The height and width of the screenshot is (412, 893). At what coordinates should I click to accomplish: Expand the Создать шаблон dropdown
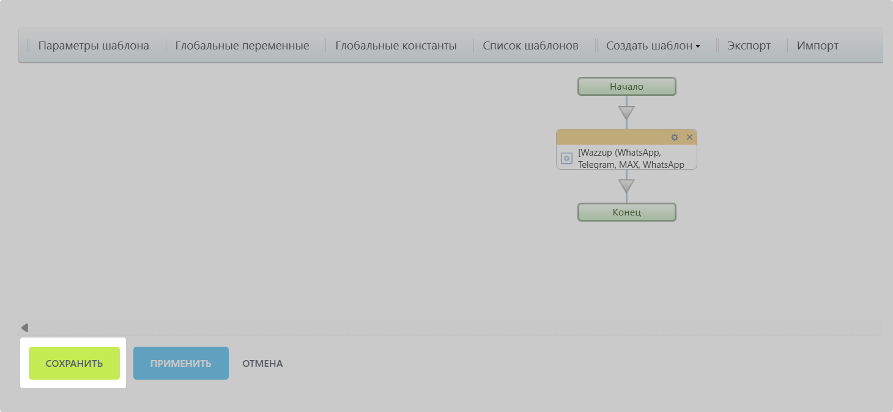tap(653, 46)
